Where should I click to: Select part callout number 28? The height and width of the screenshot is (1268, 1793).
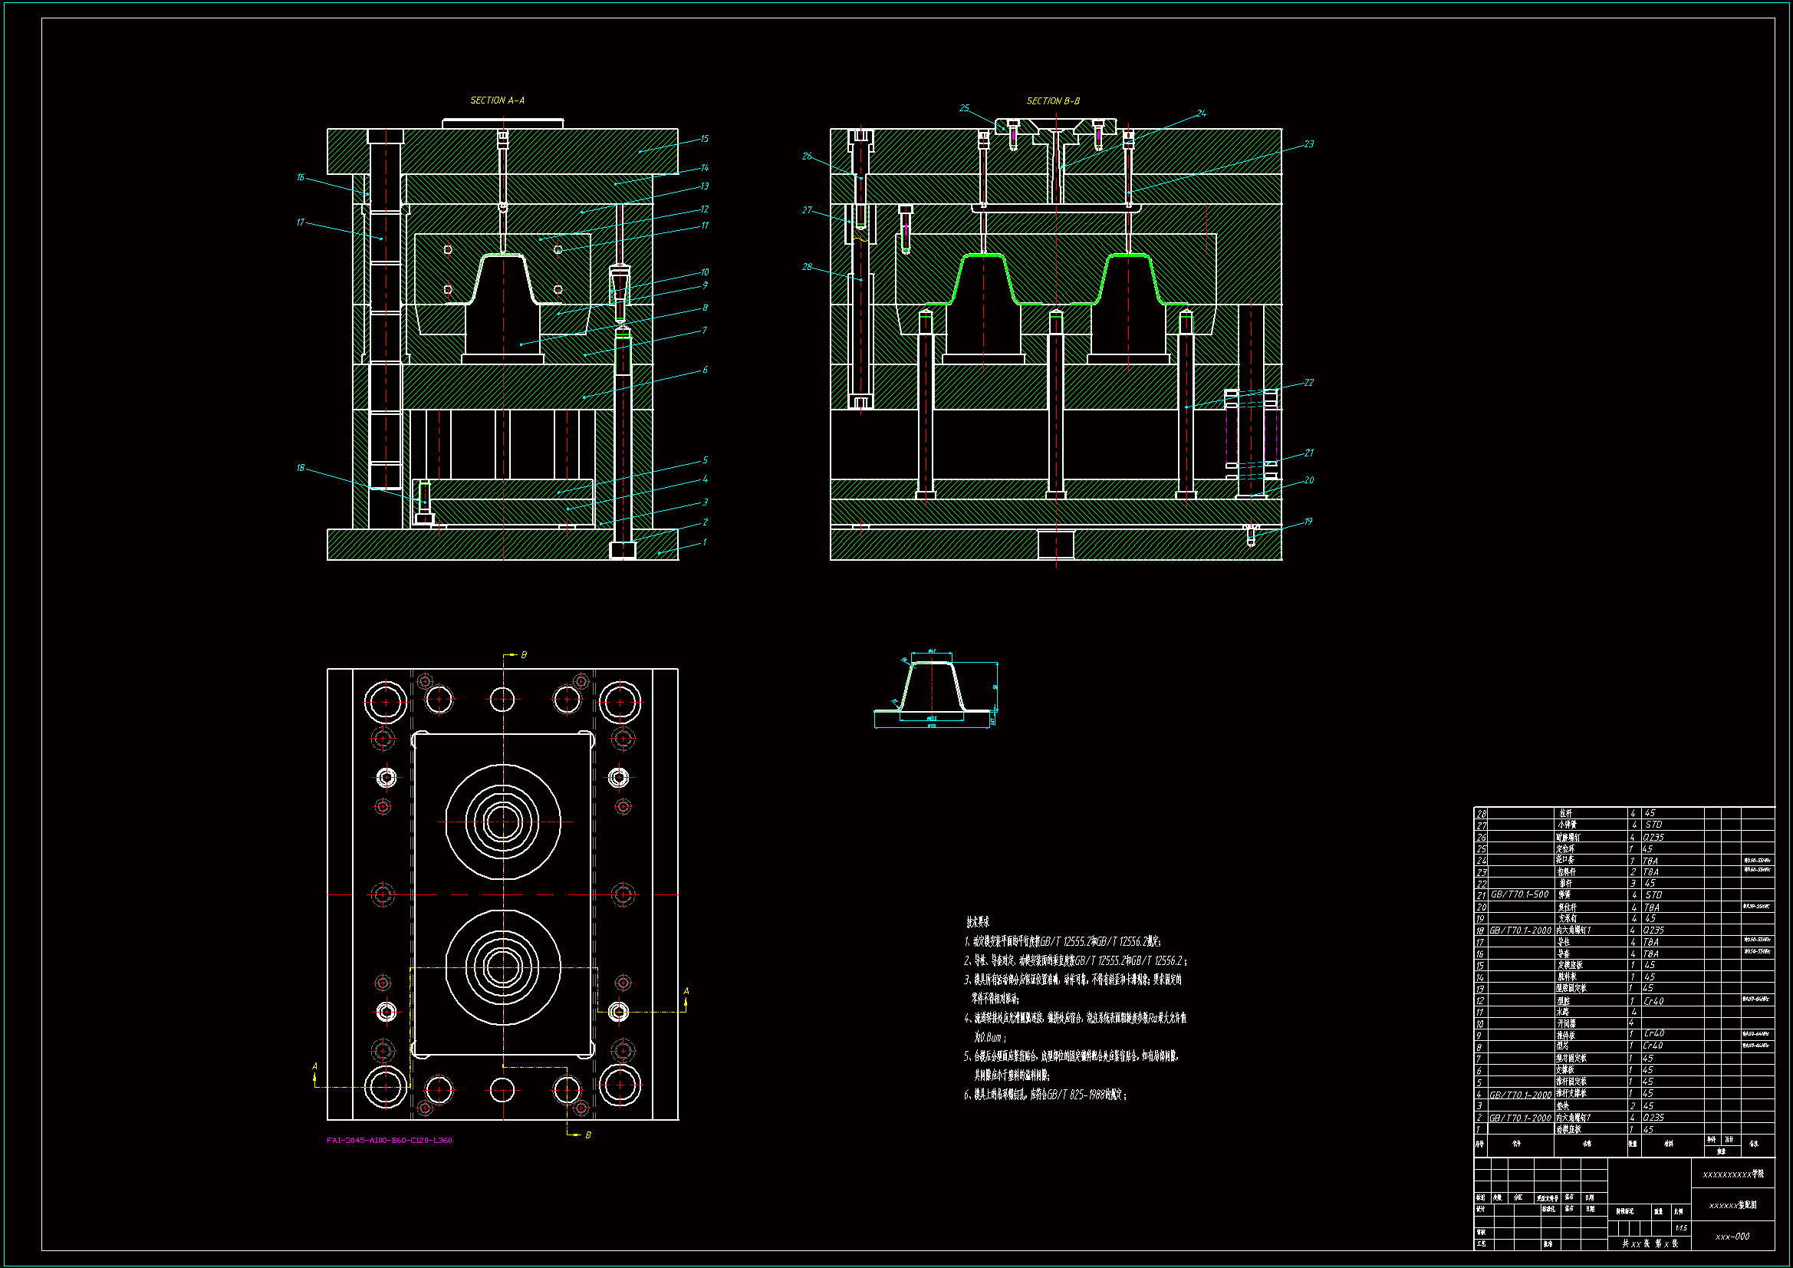tap(807, 267)
